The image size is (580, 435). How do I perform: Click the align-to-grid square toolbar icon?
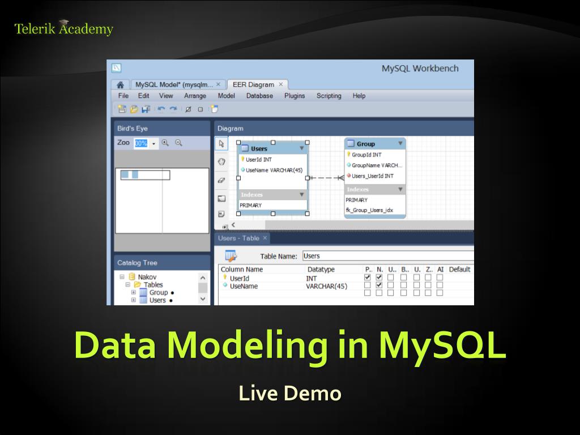coord(201,109)
